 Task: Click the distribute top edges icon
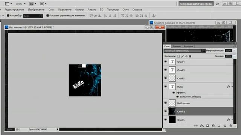(122, 16)
